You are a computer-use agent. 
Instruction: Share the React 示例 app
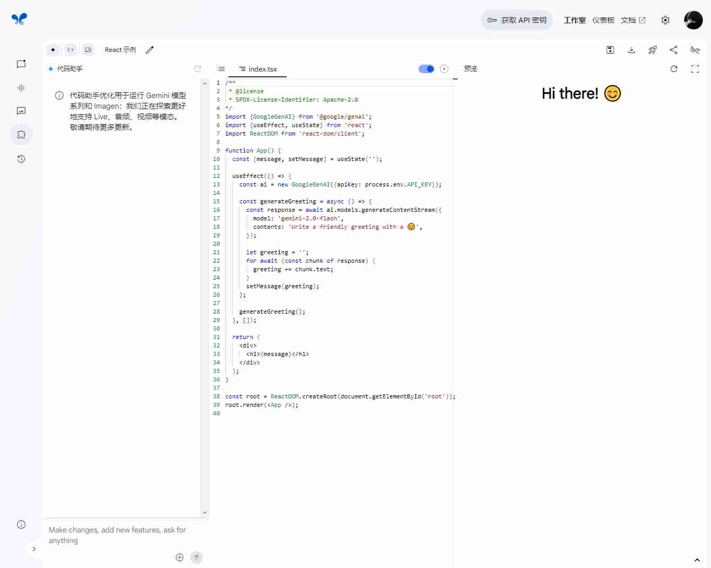point(674,50)
